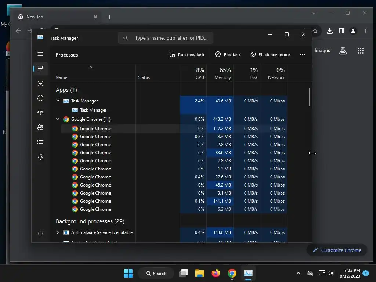Sort processes by Name column
Image resolution: width=376 pixels, height=282 pixels.
pyautogui.click(x=93, y=73)
